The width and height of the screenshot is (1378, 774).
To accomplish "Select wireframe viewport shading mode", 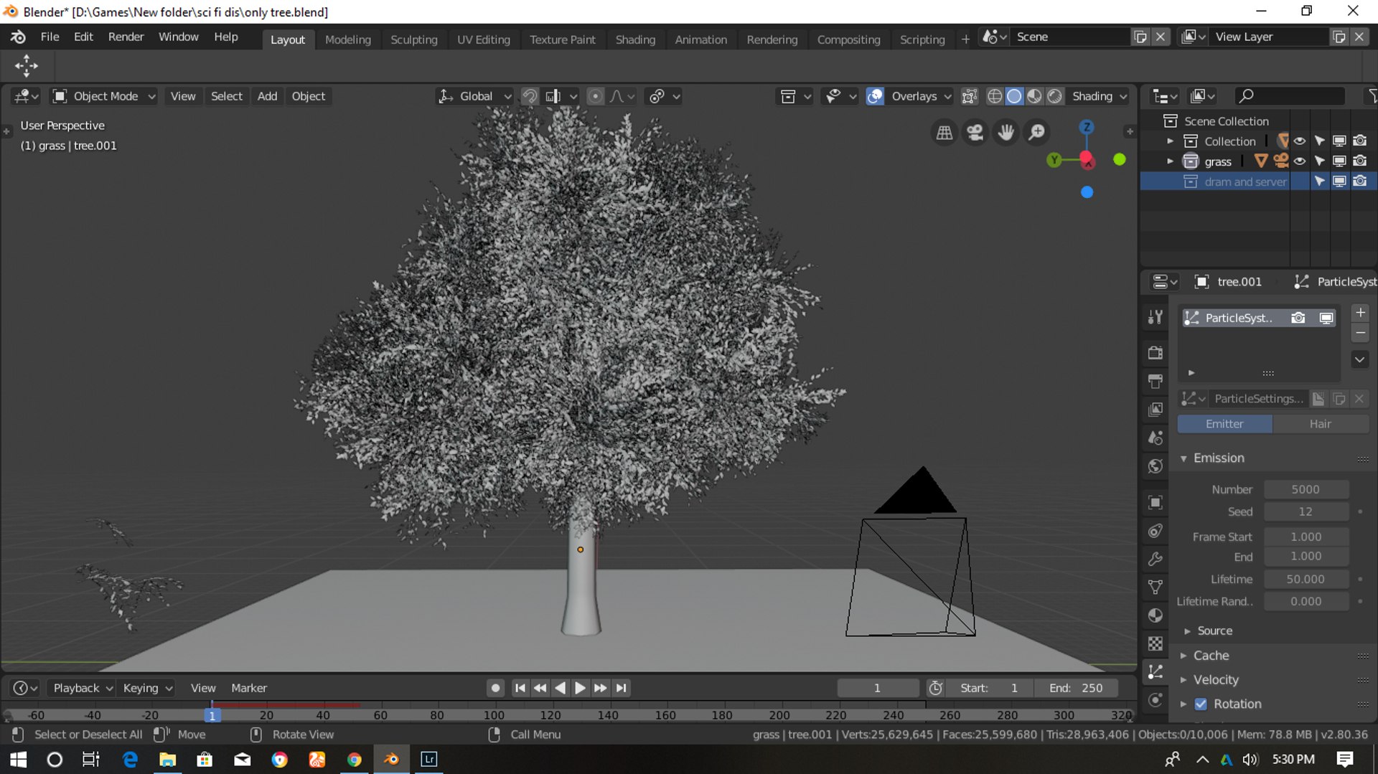I will pos(994,96).
